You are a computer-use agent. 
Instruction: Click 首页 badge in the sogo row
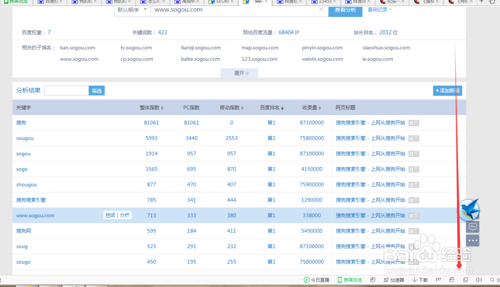413,169
